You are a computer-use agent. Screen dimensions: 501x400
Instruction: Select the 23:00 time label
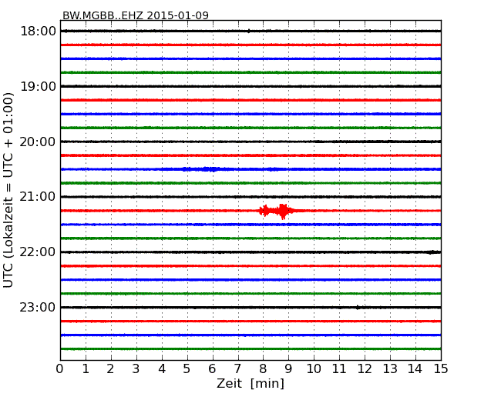point(38,307)
